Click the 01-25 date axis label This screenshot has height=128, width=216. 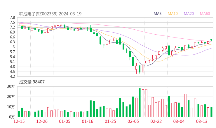pyautogui.click(x=110, y=121)
